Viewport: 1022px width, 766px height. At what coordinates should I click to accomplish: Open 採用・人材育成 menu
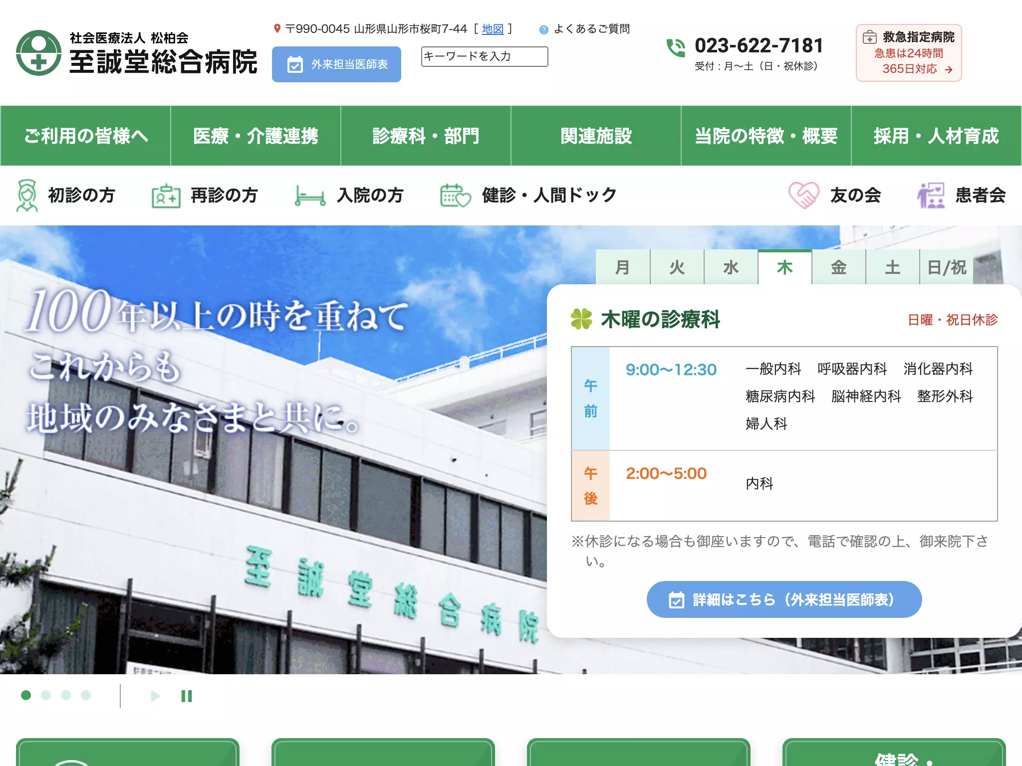click(936, 136)
